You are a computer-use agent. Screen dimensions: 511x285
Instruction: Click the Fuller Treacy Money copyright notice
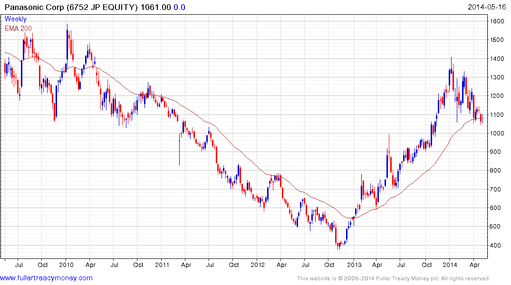(x=393, y=278)
